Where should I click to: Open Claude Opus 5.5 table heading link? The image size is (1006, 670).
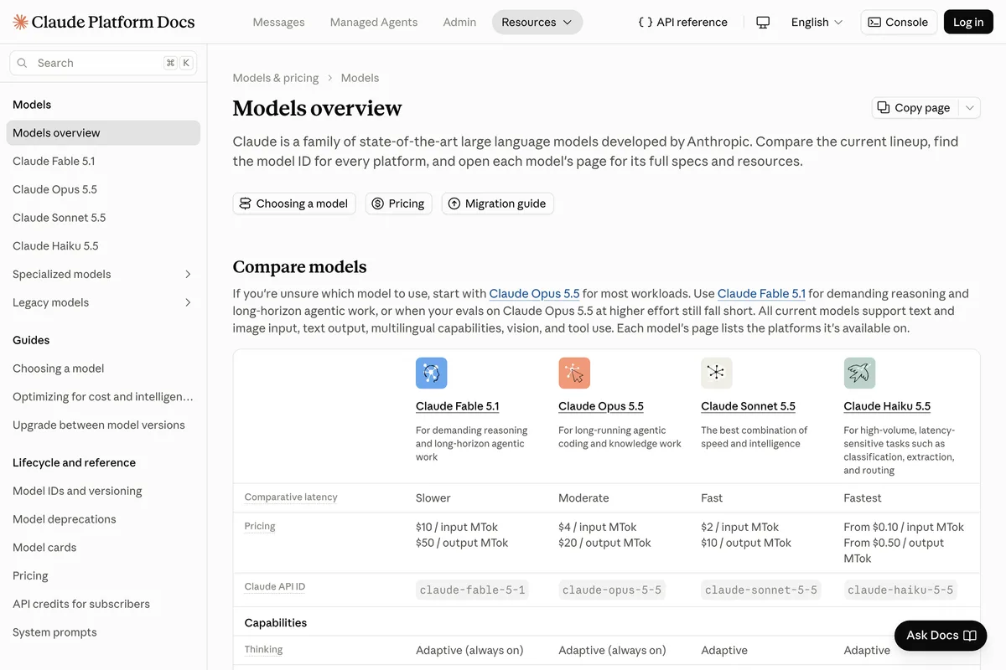coord(601,406)
